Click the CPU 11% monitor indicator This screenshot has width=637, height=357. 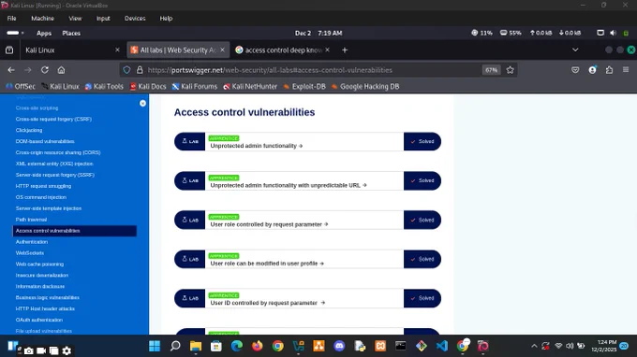pyautogui.click(x=481, y=33)
